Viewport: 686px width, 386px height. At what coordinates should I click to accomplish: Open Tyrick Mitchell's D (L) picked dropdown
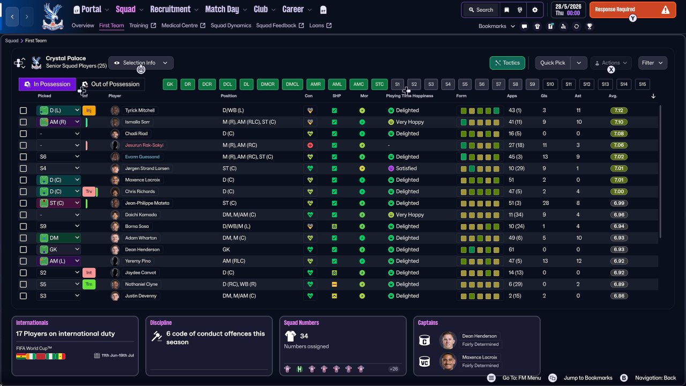[x=59, y=110]
